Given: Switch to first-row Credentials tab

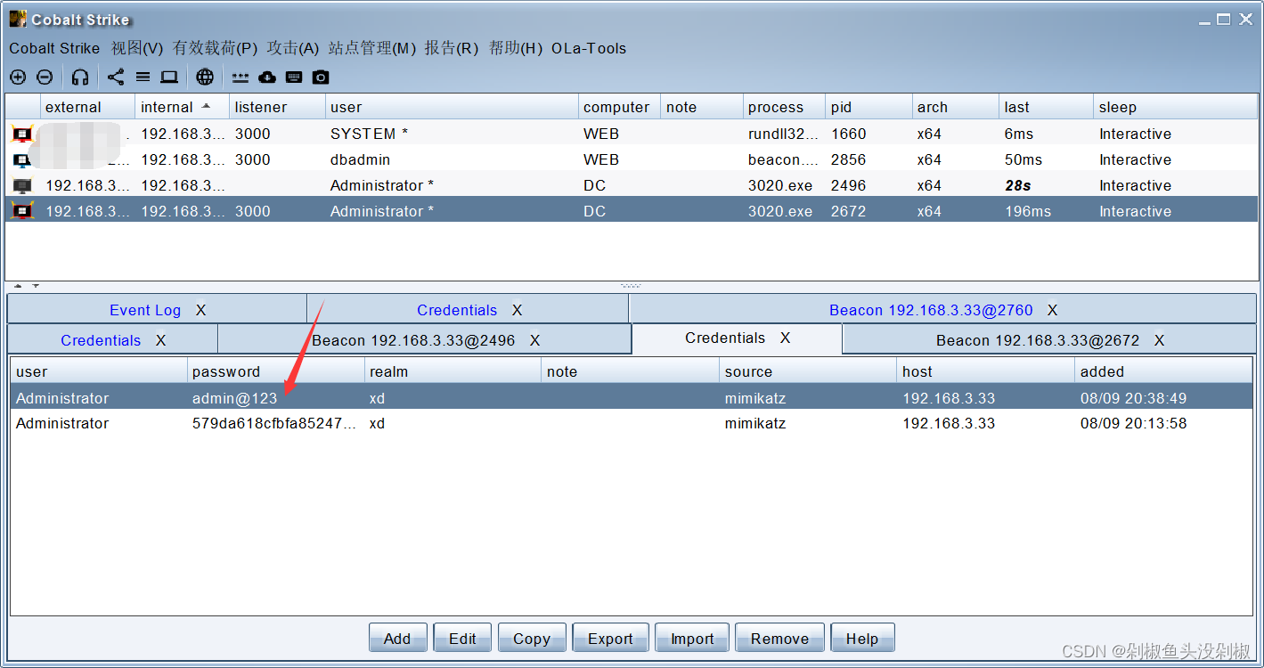Looking at the screenshot, I should coord(457,310).
